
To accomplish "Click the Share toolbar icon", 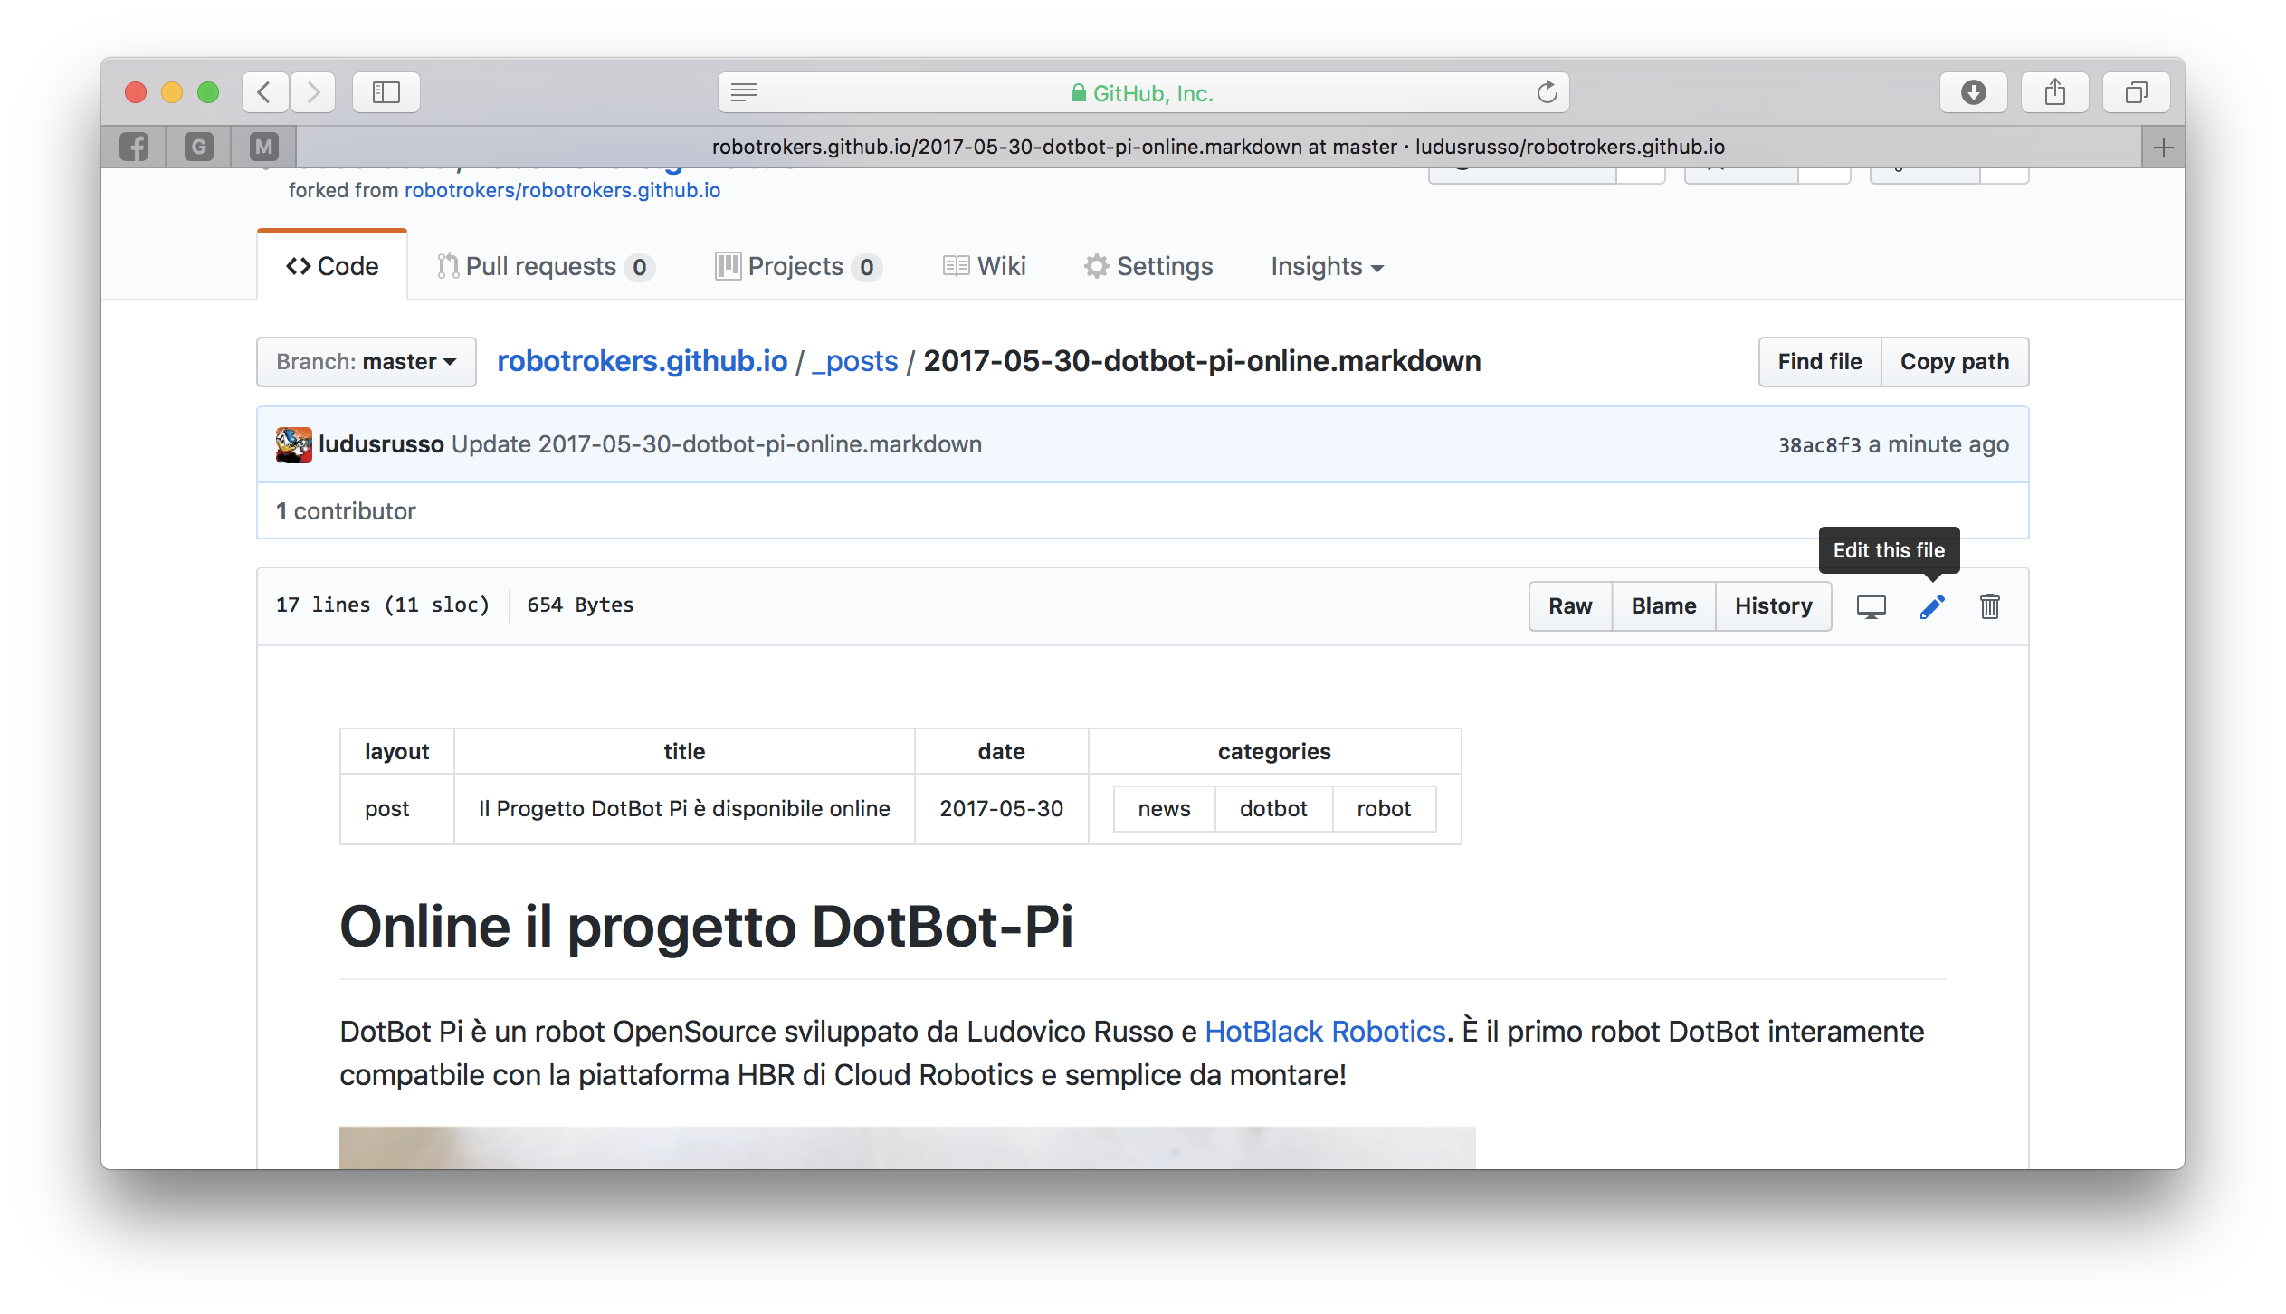I will [2054, 92].
